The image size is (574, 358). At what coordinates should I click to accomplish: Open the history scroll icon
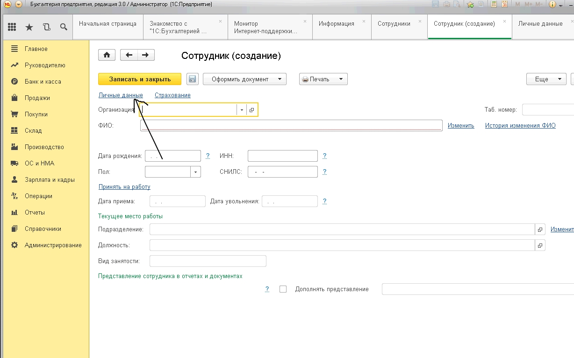(46, 27)
